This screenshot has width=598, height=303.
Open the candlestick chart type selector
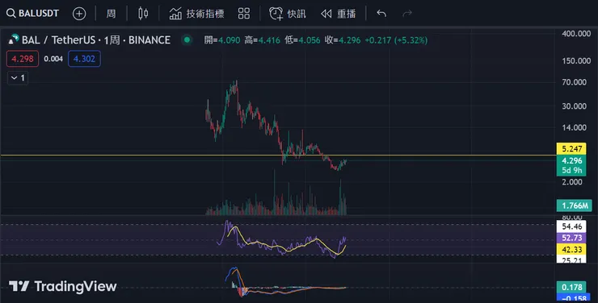pos(143,14)
